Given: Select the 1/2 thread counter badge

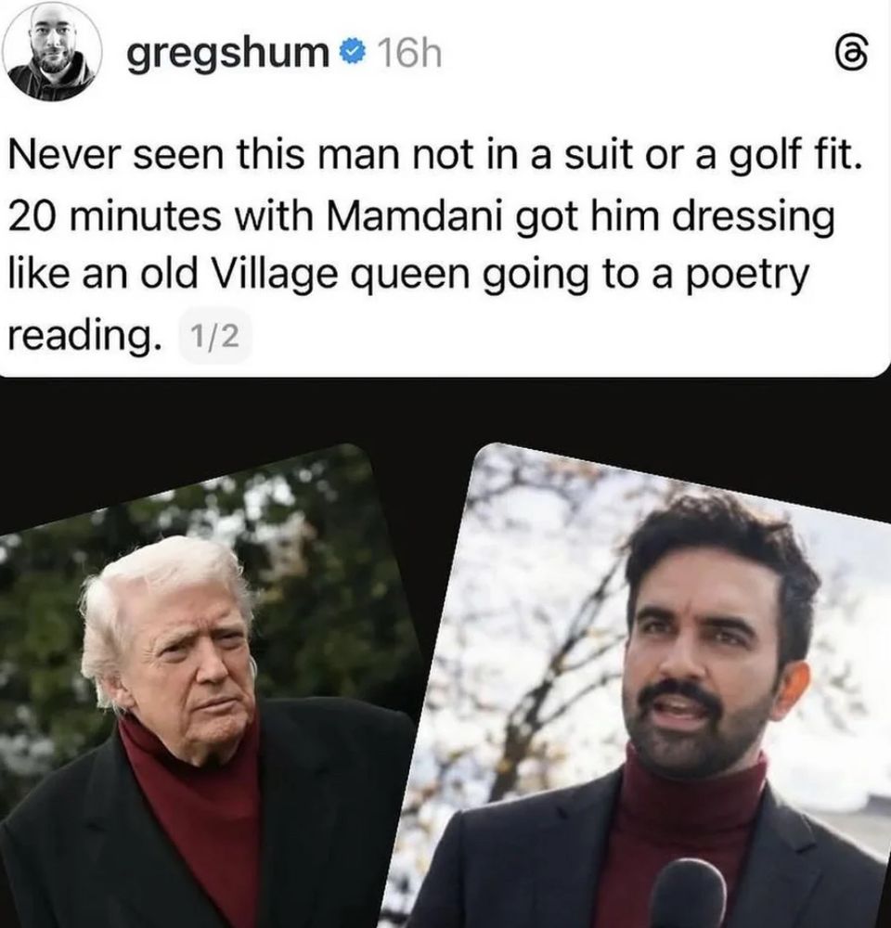Looking at the screenshot, I should 215,337.
